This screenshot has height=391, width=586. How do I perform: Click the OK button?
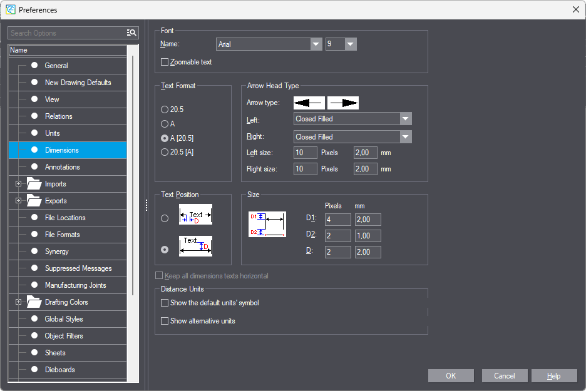pos(451,376)
